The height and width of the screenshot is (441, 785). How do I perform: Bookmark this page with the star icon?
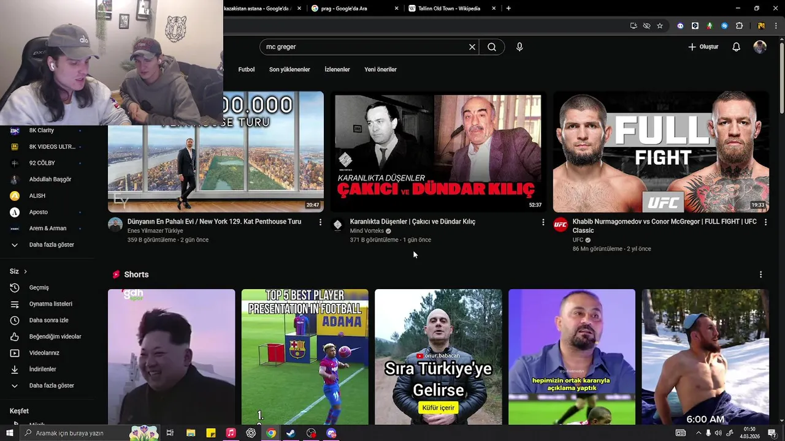pos(660,26)
